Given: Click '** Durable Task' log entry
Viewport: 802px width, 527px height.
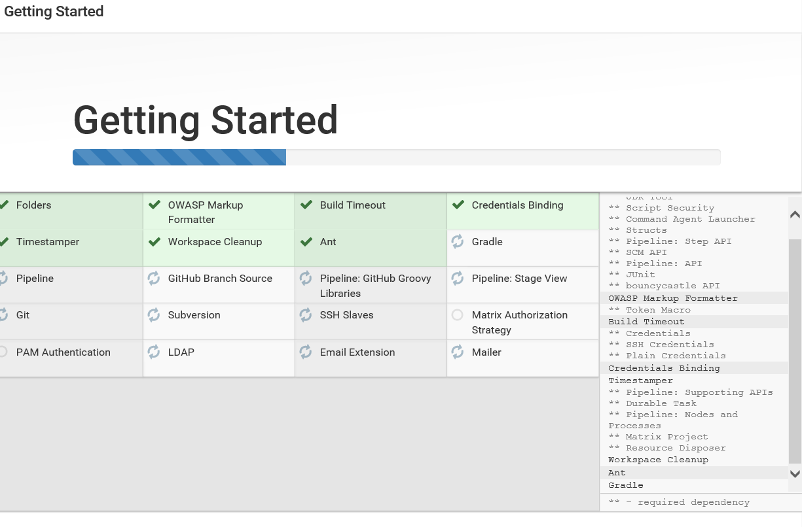Looking at the screenshot, I should (x=652, y=403).
